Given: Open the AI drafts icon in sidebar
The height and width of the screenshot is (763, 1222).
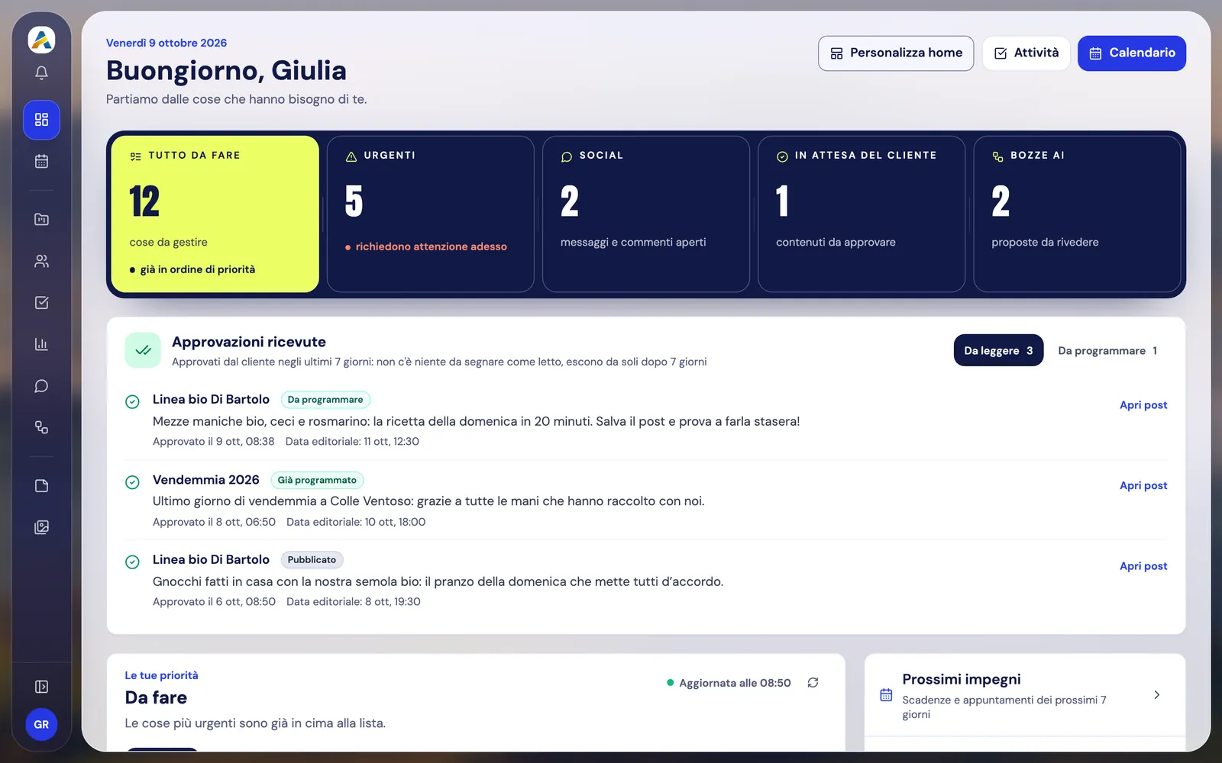Looking at the screenshot, I should 41,427.
